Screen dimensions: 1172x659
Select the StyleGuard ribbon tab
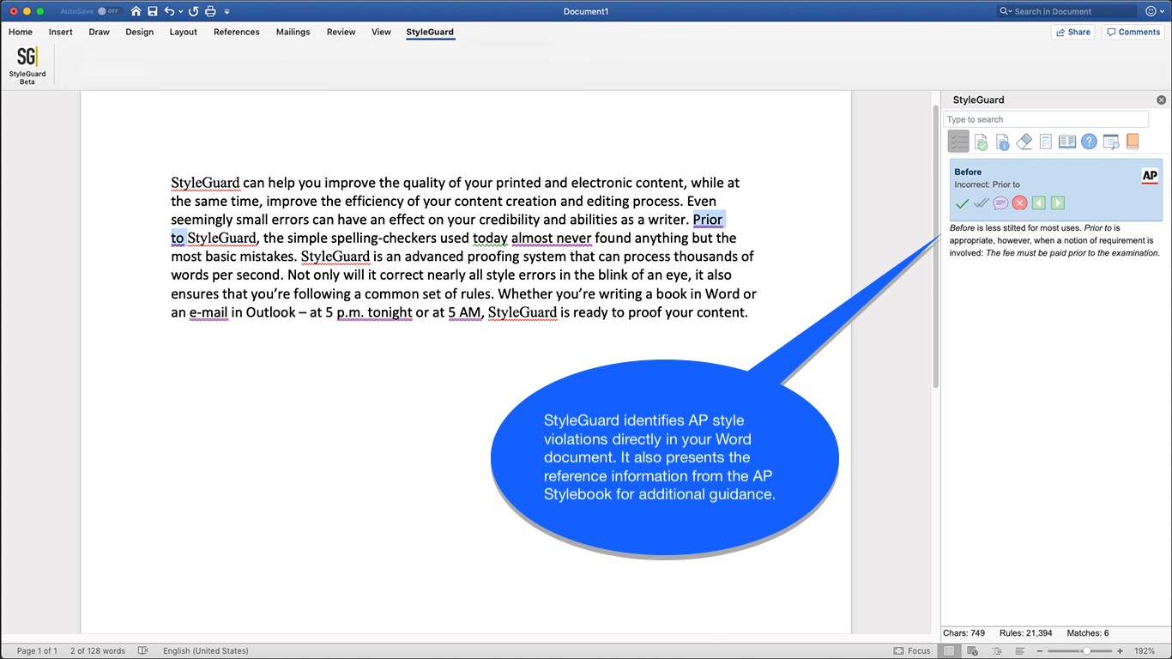(x=430, y=32)
